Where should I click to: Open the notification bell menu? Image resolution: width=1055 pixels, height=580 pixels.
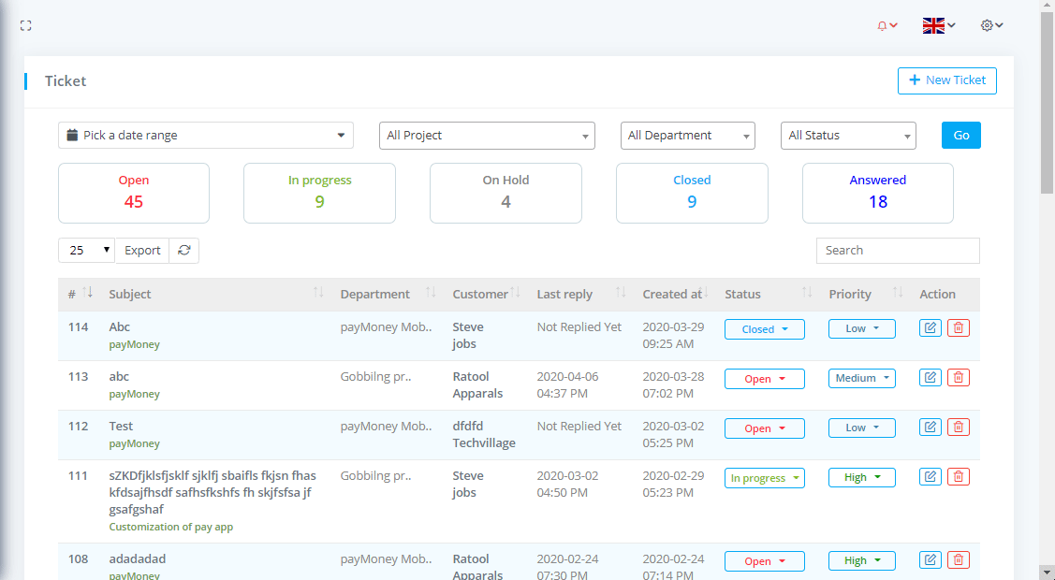point(886,26)
